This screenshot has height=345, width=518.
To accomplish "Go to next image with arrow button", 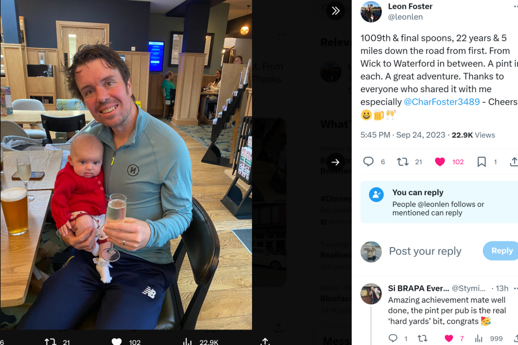I will pos(336,162).
